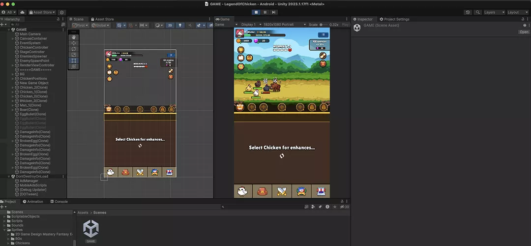Click the Pause button in the top toolbar
The image size is (531, 246).
pyautogui.click(x=265, y=12)
